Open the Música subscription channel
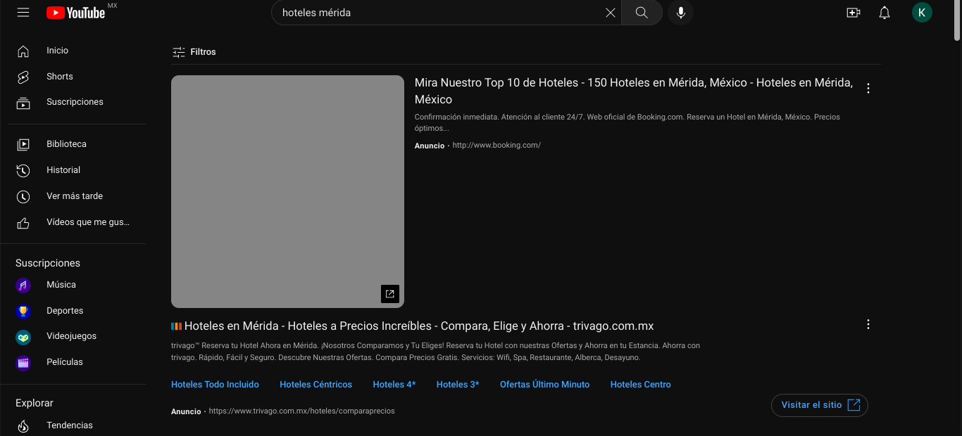This screenshot has width=962, height=436. [x=61, y=284]
